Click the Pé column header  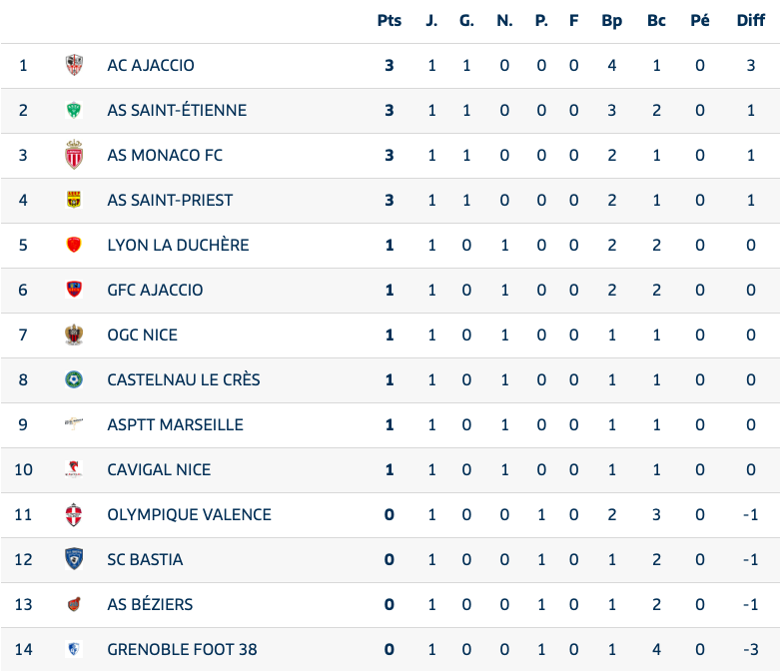[x=700, y=21]
